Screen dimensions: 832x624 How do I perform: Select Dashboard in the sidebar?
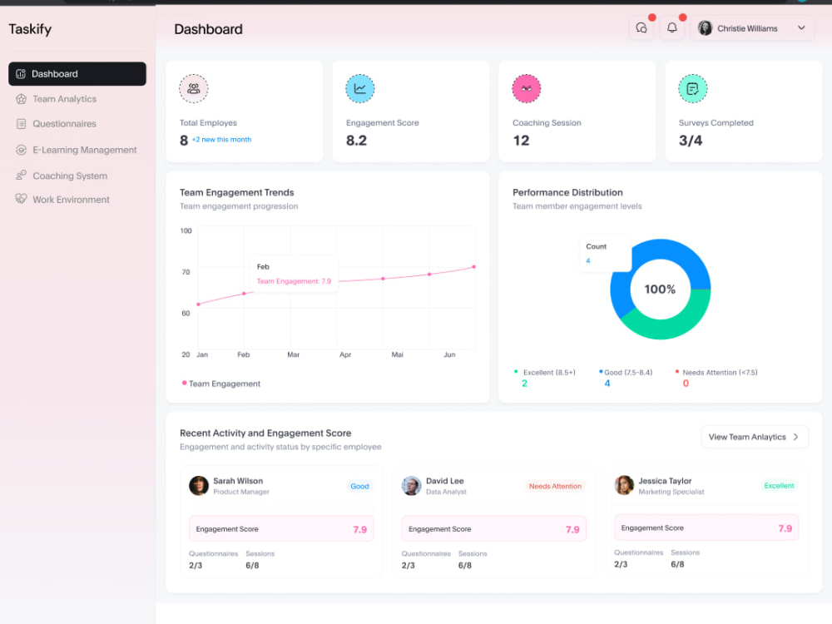click(x=77, y=74)
